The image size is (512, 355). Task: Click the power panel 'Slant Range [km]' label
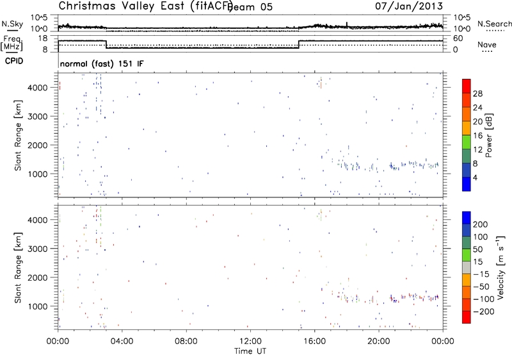click(x=18, y=135)
